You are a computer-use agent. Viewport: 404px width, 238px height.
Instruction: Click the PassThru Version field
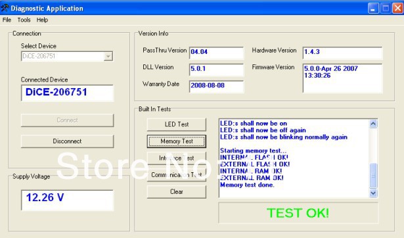[x=216, y=53]
